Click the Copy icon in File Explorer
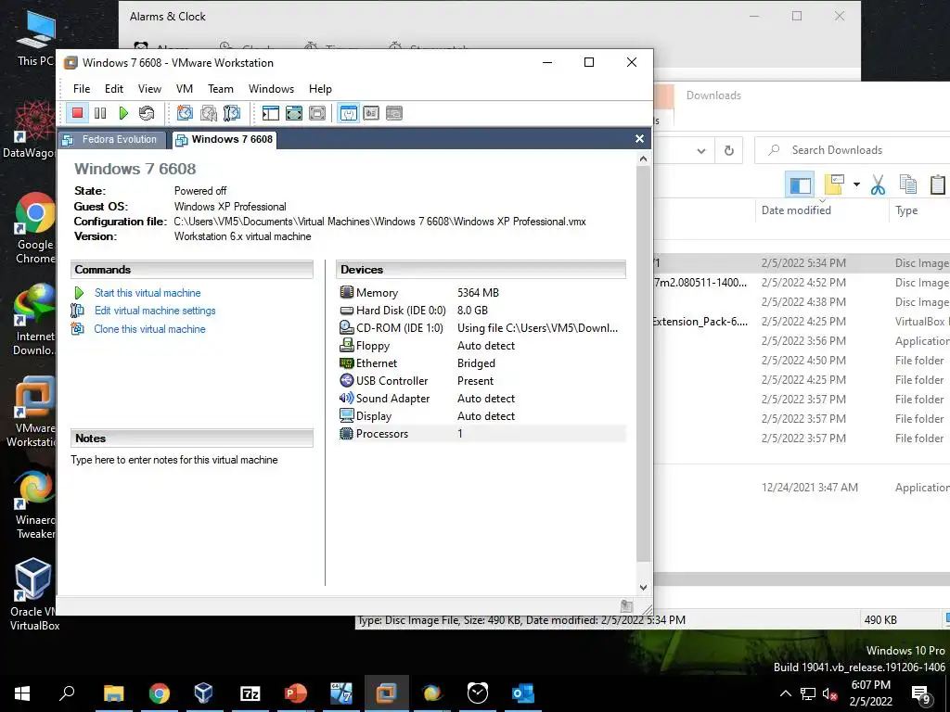This screenshot has width=950, height=712. click(907, 184)
